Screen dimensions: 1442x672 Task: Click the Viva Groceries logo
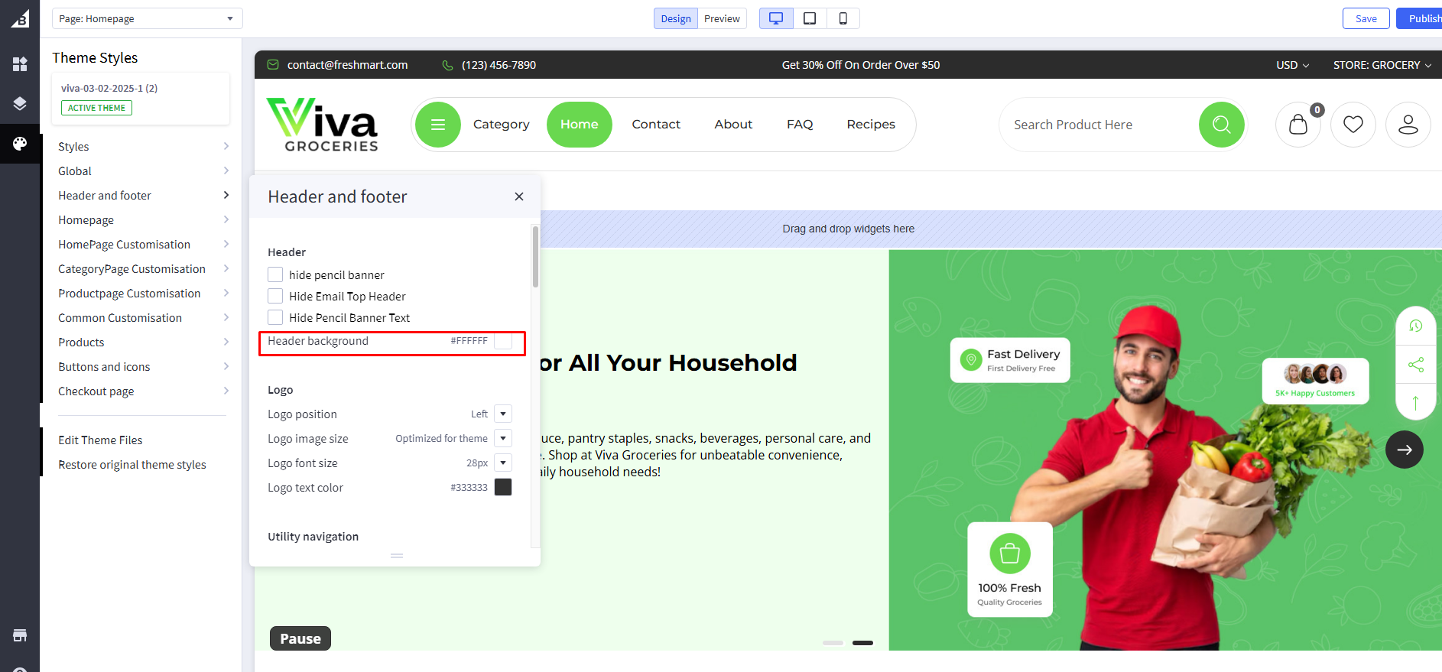tap(323, 125)
